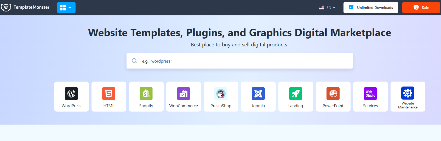
Task: Open the Landing rocket icon
Action: [x=296, y=94]
